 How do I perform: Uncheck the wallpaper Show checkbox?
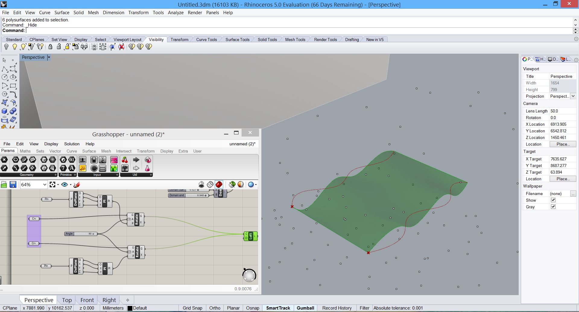coord(553,200)
